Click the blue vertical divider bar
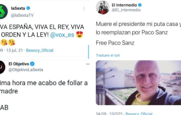This screenshot has width=181, height=115. [88, 52]
